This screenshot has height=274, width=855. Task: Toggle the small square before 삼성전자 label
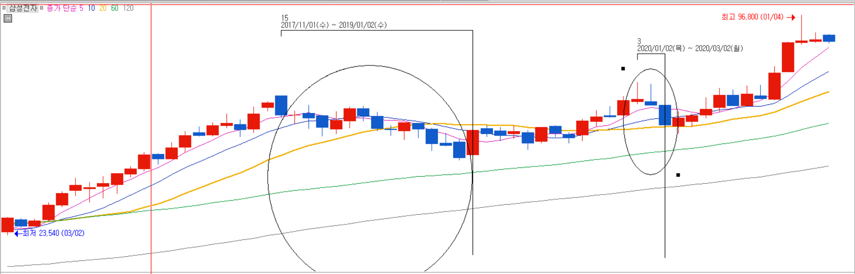point(4,8)
